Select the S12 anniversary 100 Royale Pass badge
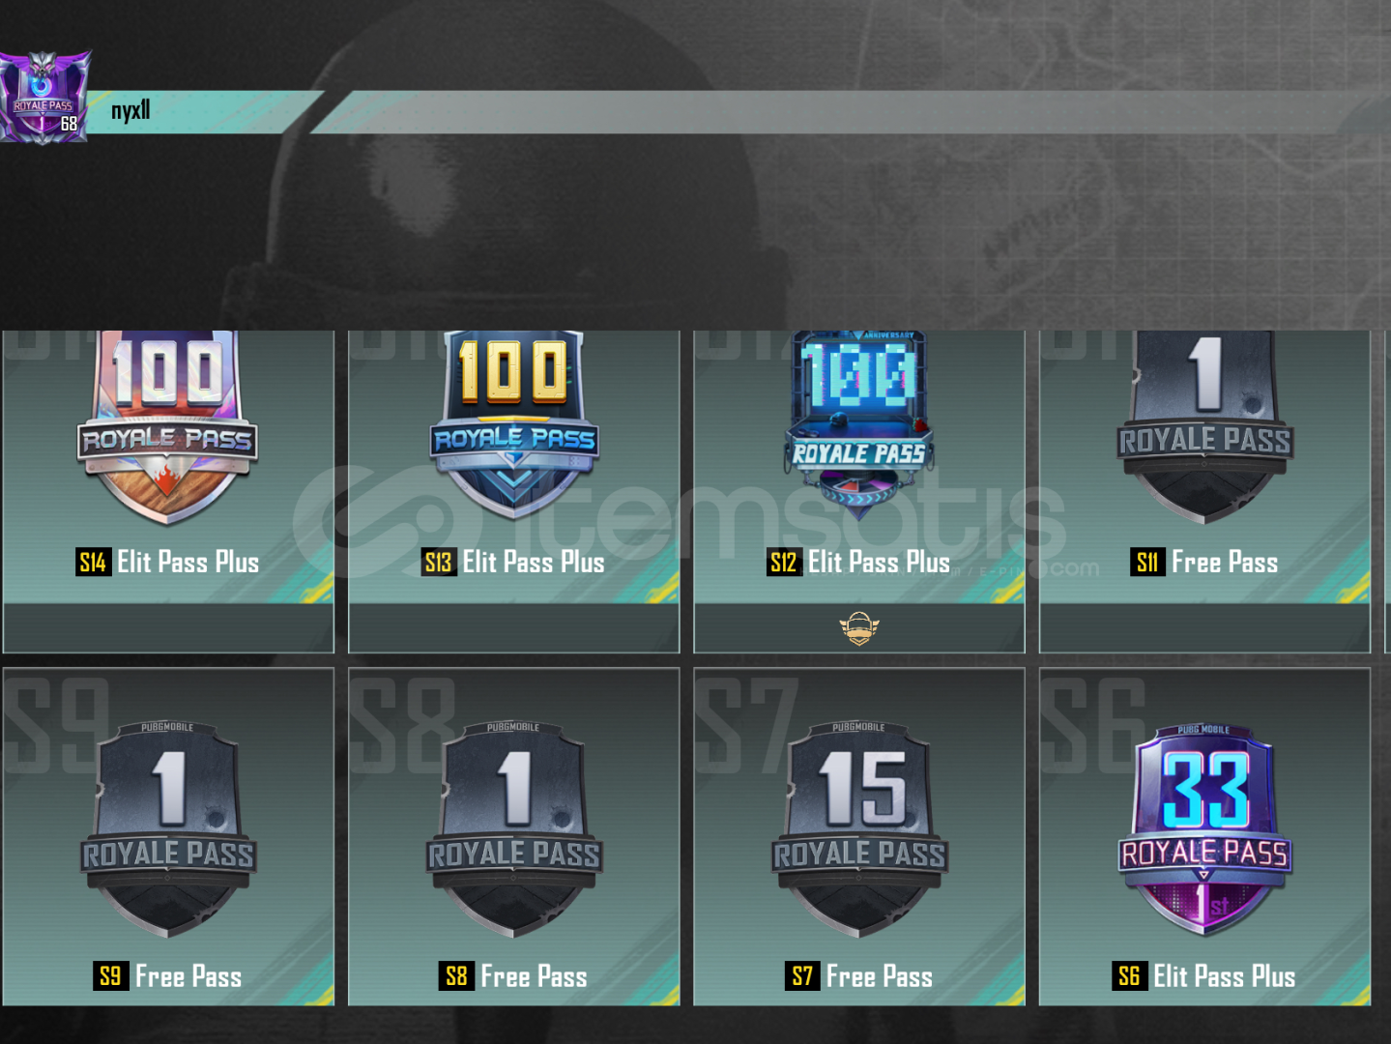Image resolution: width=1391 pixels, height=1044 pixels. (x=858, y=420)
